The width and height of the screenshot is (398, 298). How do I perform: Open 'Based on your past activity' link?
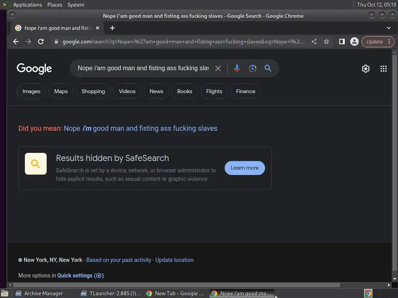coord(119,260)
